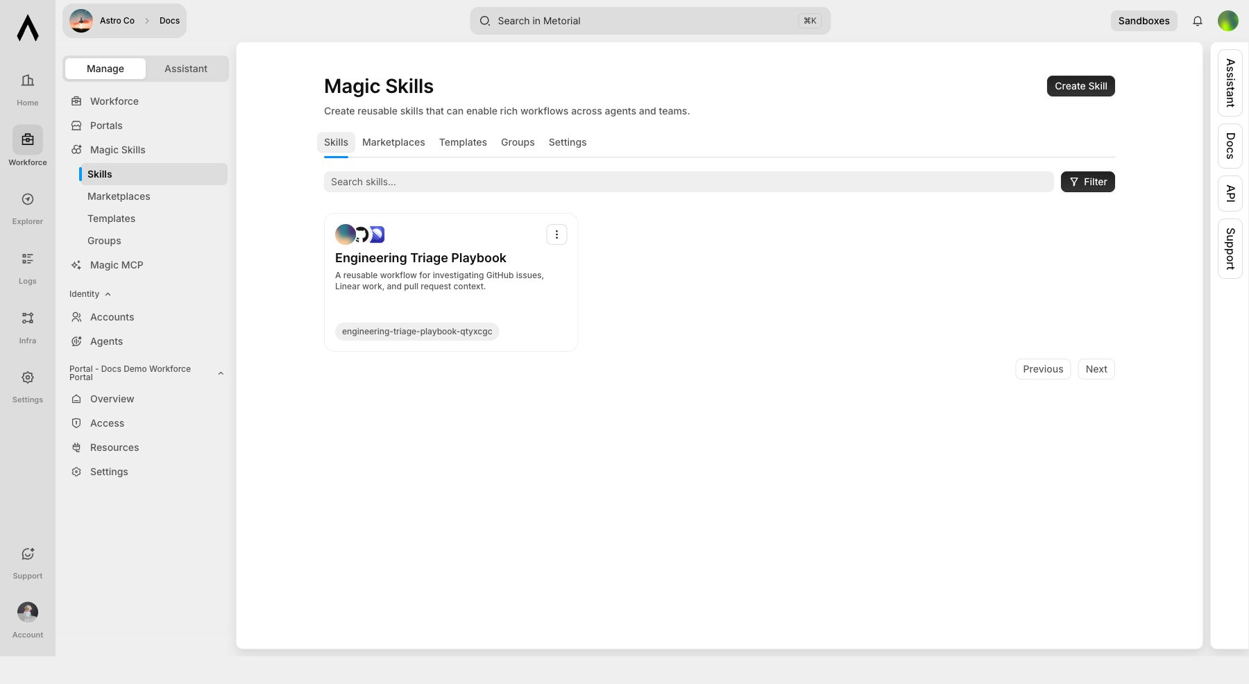Click the gradient avatar on the skill card

click(345, 234)
